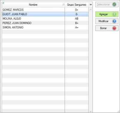Screen dimensions: 120x113
Task: Click the scrollbar up arrow
Action: pos(91,10)
